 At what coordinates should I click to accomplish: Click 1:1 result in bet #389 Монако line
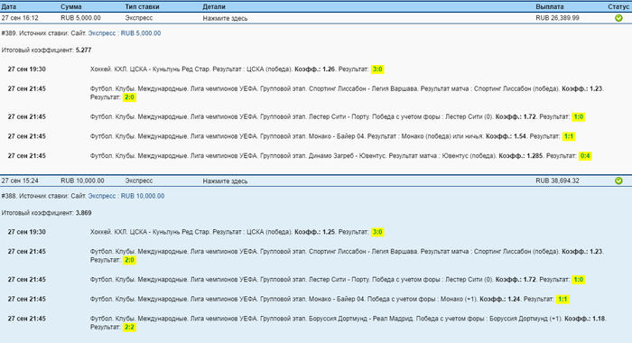pos(569,136)
